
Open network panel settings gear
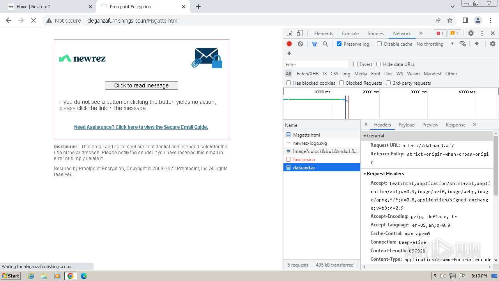pos(493,44)
